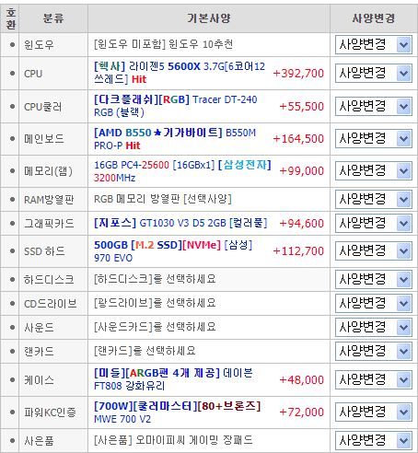
Task: Open the 삼성전자 16GB memory link
Action: coord(182,171)
